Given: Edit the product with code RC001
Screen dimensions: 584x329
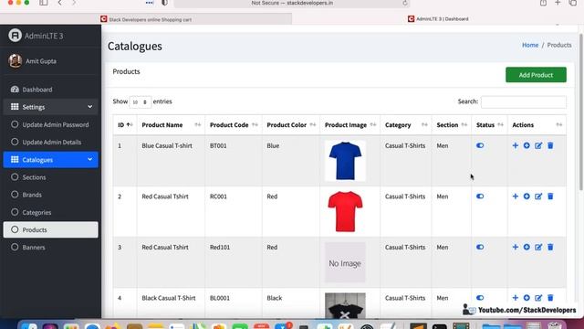Looking at the screenshot, I should click(538, 196).
